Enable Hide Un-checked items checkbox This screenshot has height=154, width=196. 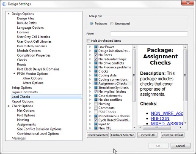point(88,41)
